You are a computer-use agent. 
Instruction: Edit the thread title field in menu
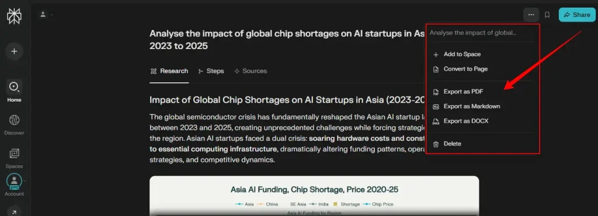[x=482, y=33]
